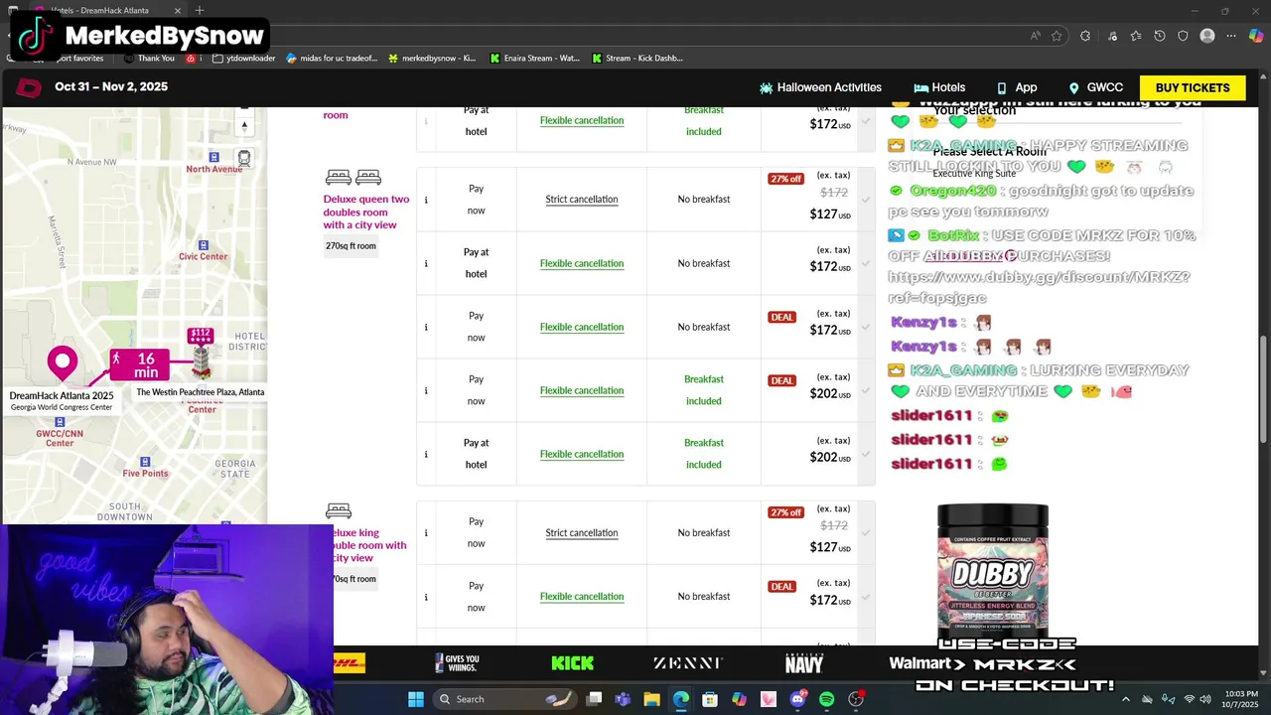Open info icon for queen Pay now $202 row

coord(426,390)
